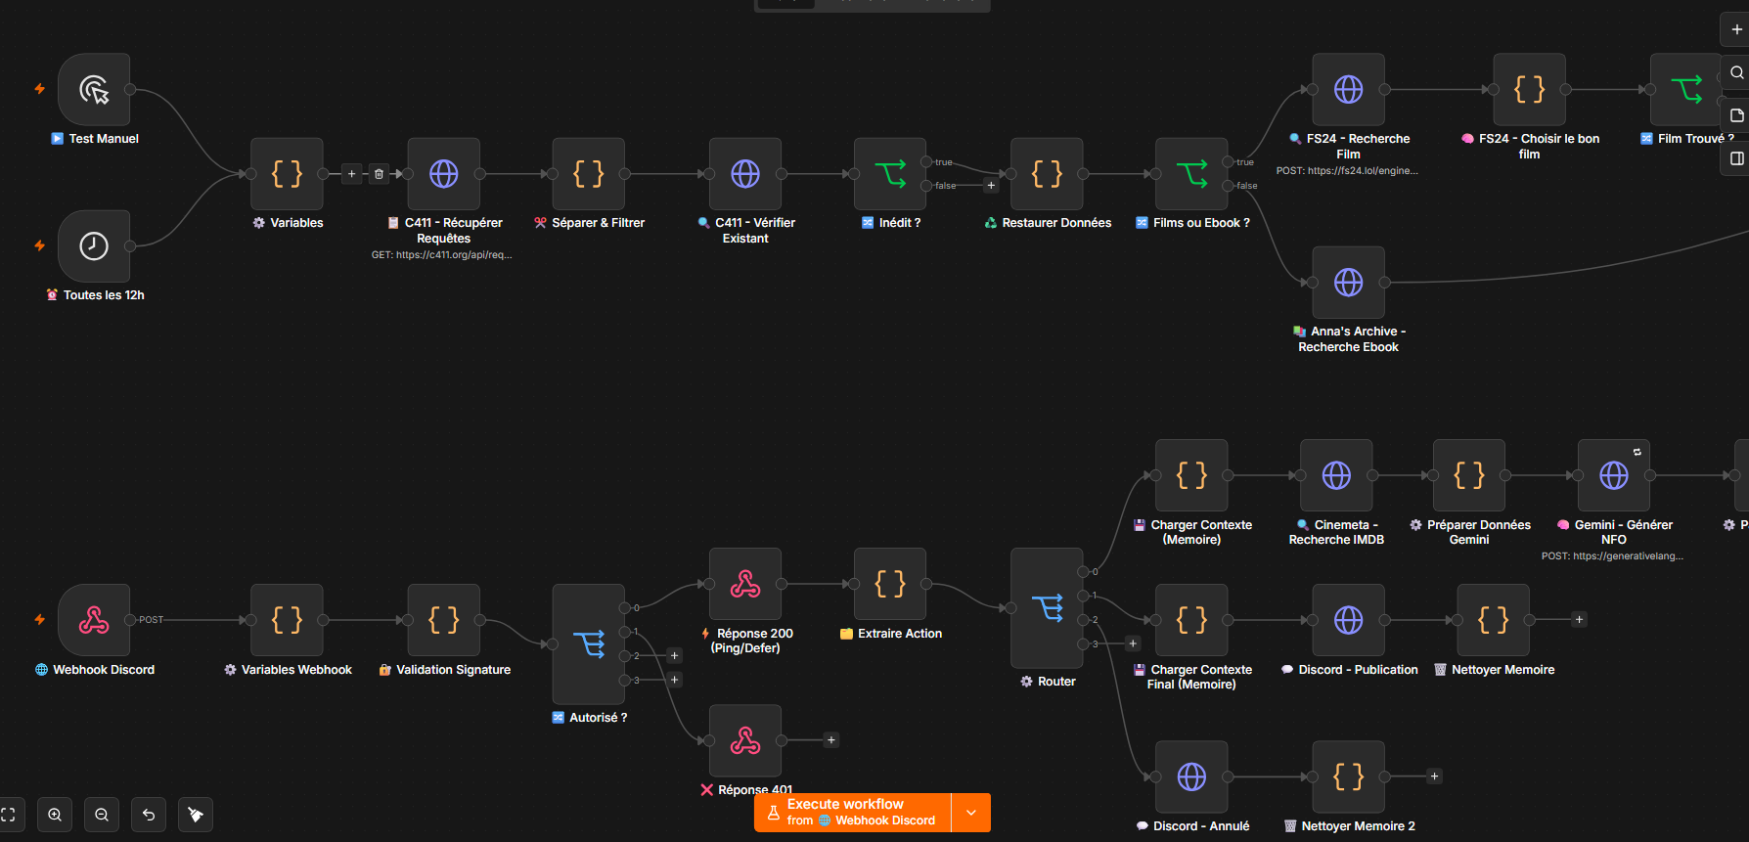The image size is (1749, 842).
Task: Open Charger Contexte (Memoire) node
Action: tap(1191, 475)
